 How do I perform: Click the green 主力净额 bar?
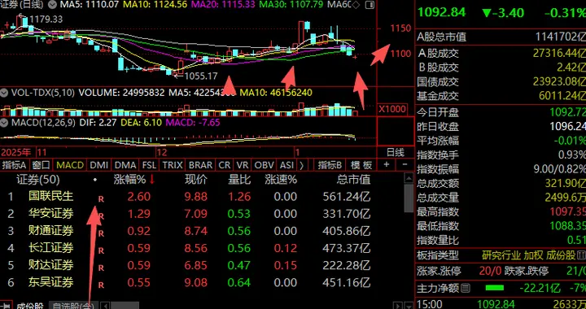[x=494, y=288]
